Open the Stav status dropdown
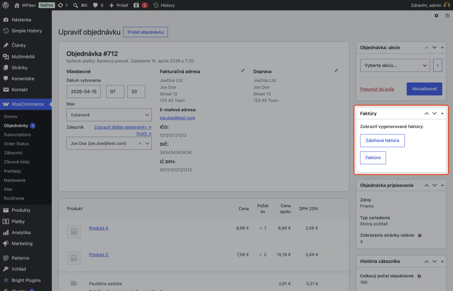Image resolution: width=453 pixels, height=291 pixels. click(x=109, y=115)
